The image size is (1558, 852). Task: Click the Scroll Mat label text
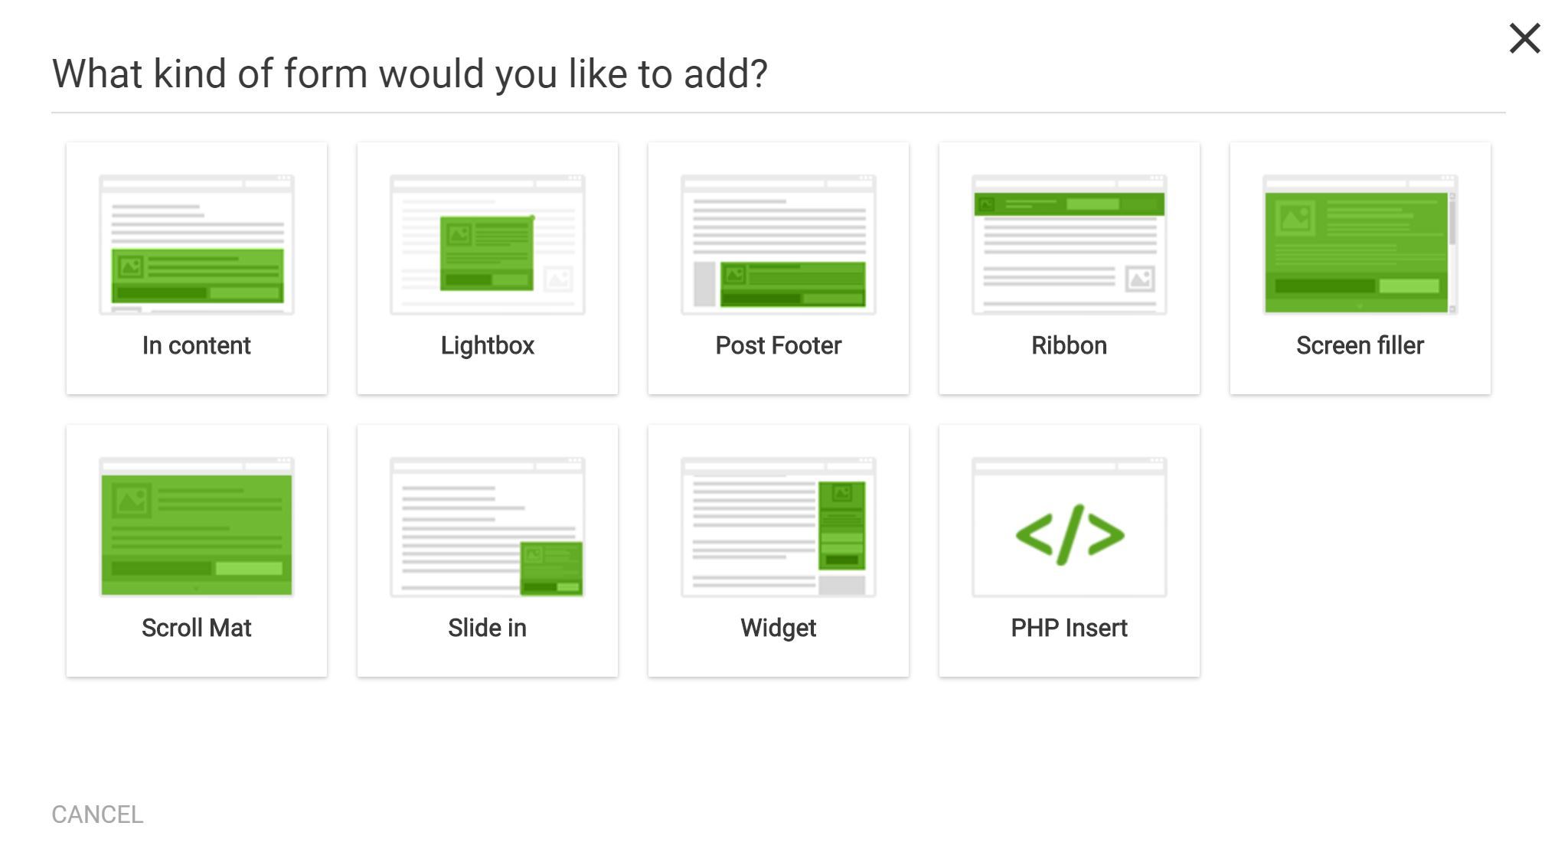point(197,628)
